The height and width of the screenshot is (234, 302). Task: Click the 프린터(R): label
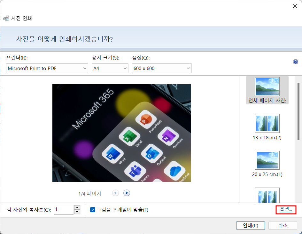(17, 58)
